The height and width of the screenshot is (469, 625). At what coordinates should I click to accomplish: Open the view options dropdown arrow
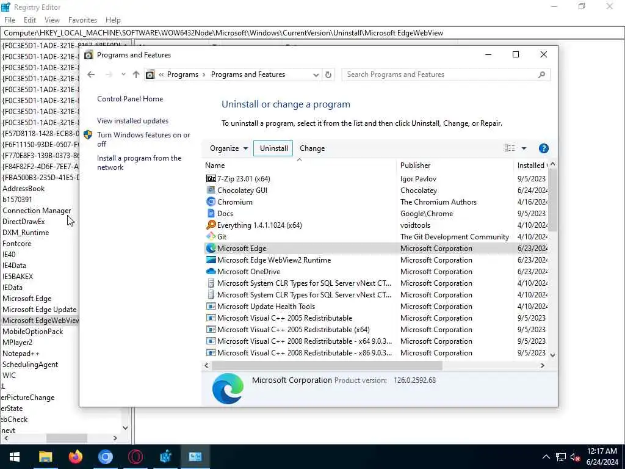click(x=524, y=148)
